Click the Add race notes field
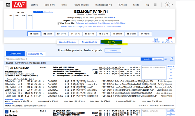The width and height of the screenshot is (195, 116). point(72,59)
